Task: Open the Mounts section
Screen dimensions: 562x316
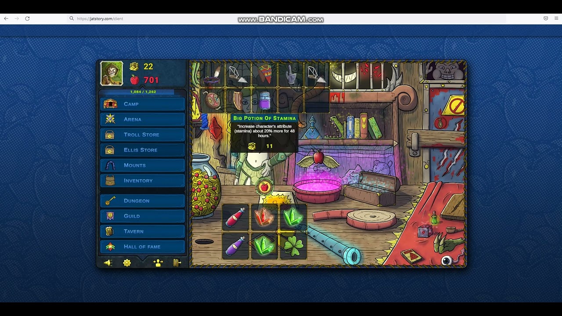Action: 143,165
